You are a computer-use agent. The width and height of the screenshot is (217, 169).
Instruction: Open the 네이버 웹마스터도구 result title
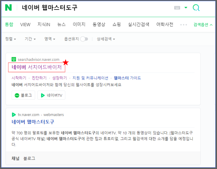33,122
